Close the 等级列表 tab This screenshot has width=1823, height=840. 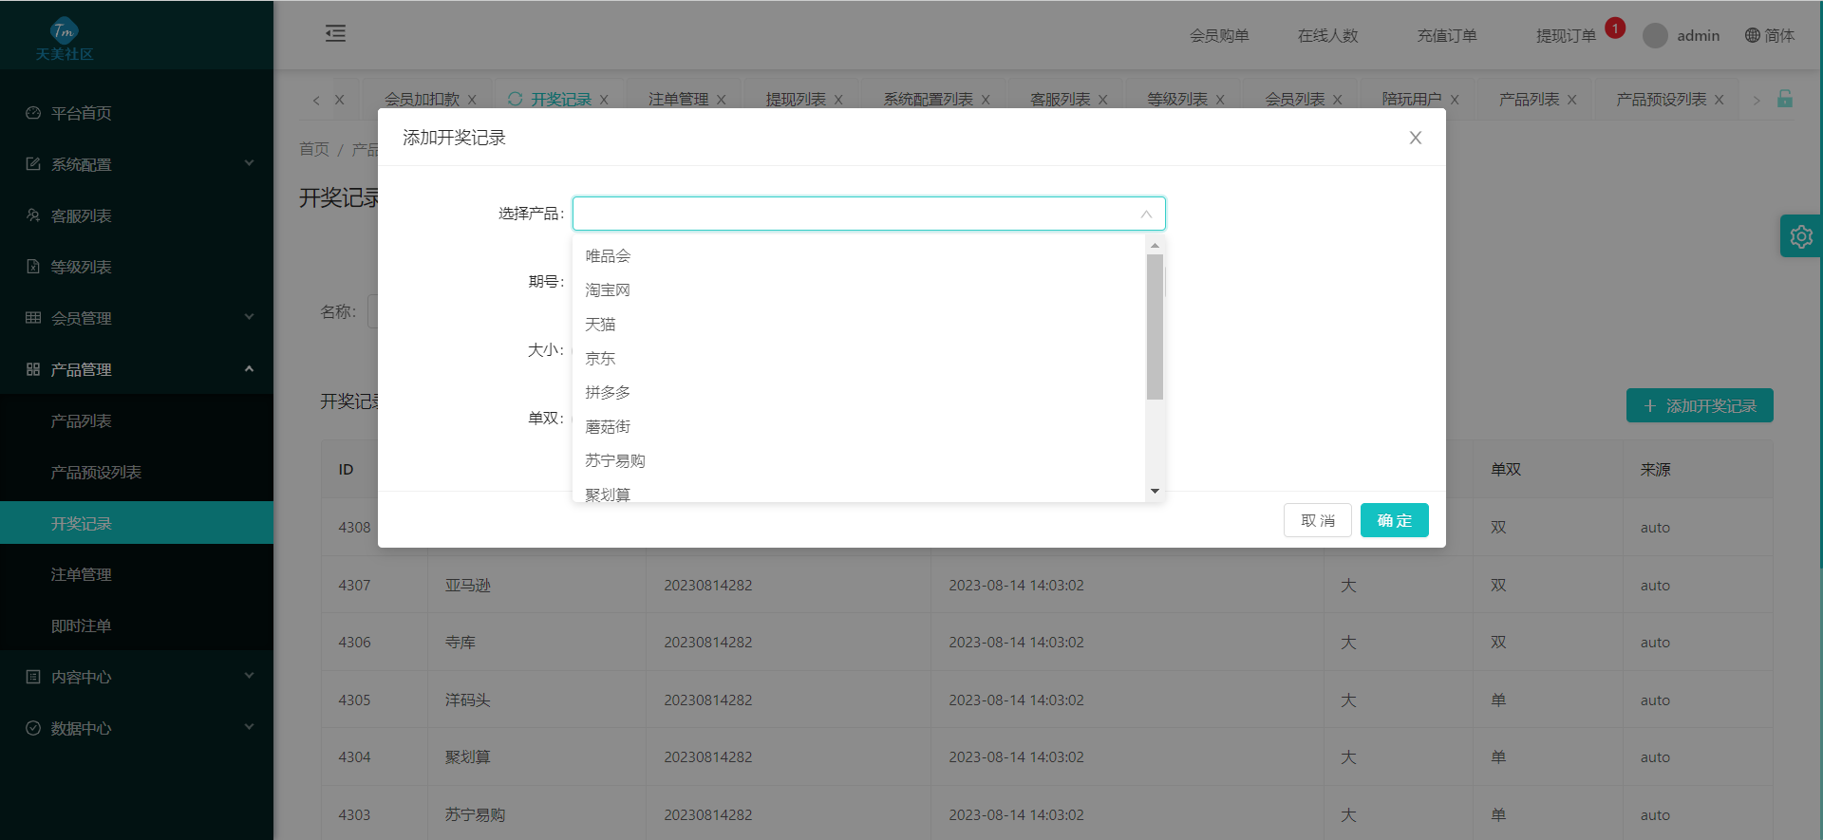(1220, 100)
